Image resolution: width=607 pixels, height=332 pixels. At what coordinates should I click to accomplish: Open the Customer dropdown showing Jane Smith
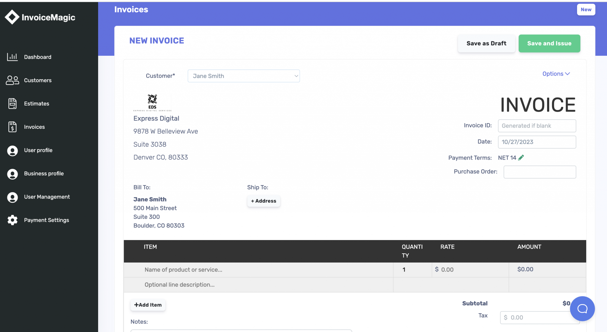tap(243, 76)
